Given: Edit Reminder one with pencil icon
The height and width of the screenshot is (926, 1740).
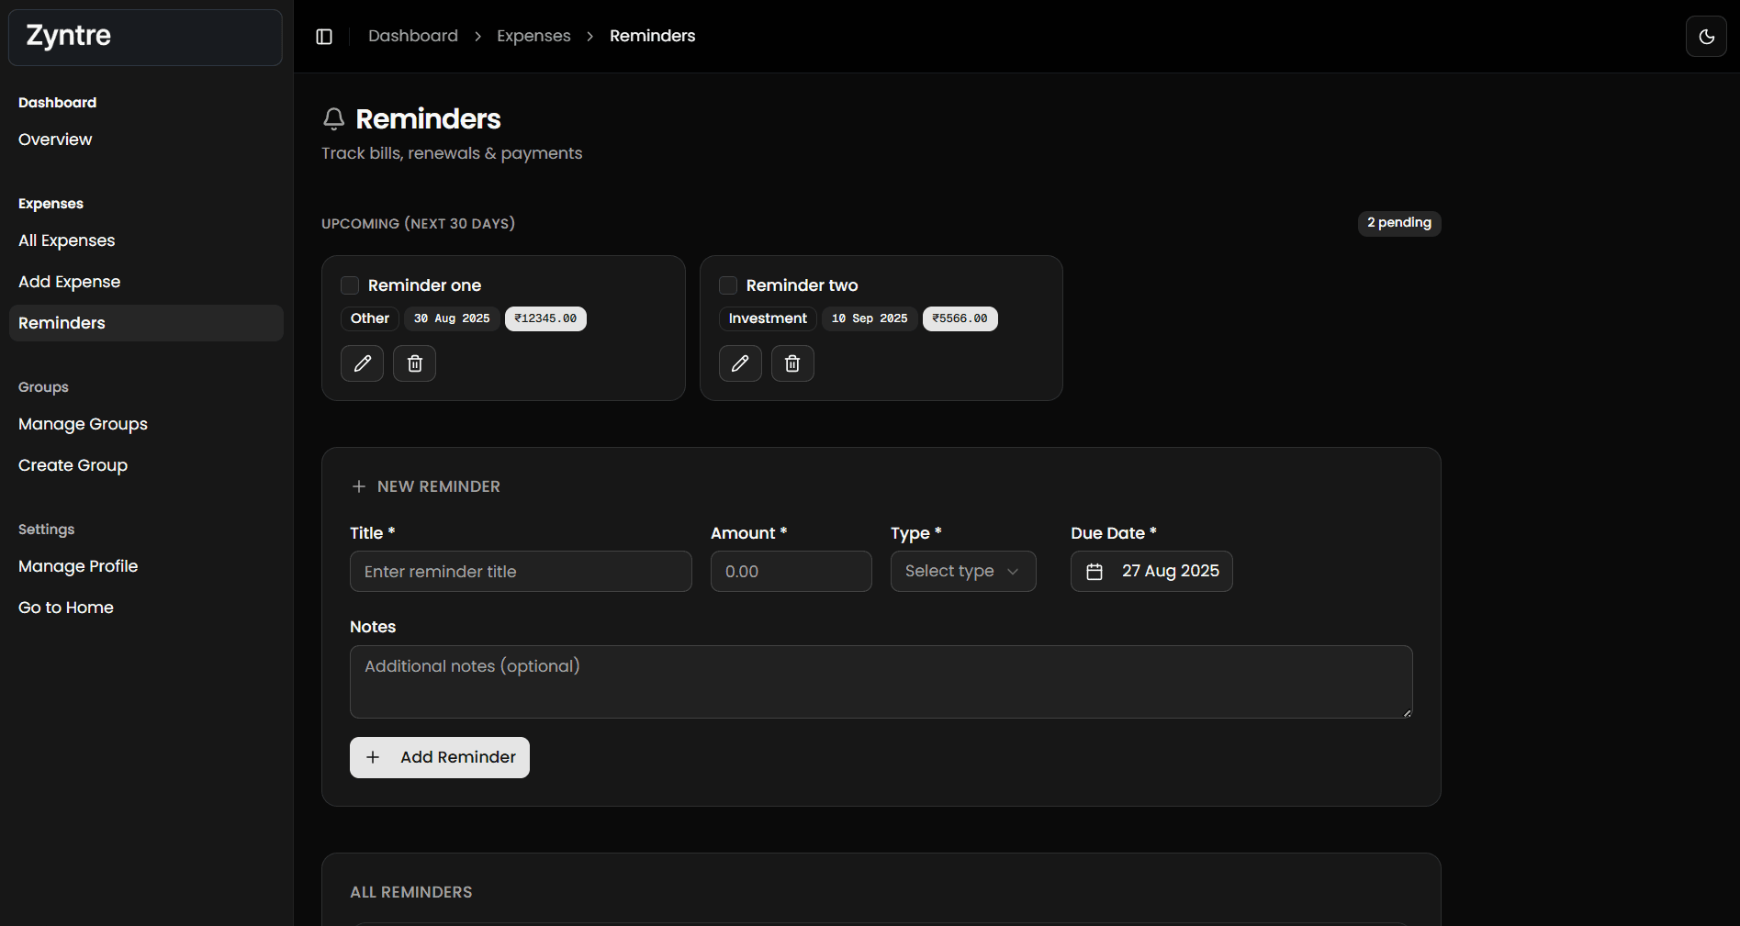Looking at the screenshot, I should (362, 363).
